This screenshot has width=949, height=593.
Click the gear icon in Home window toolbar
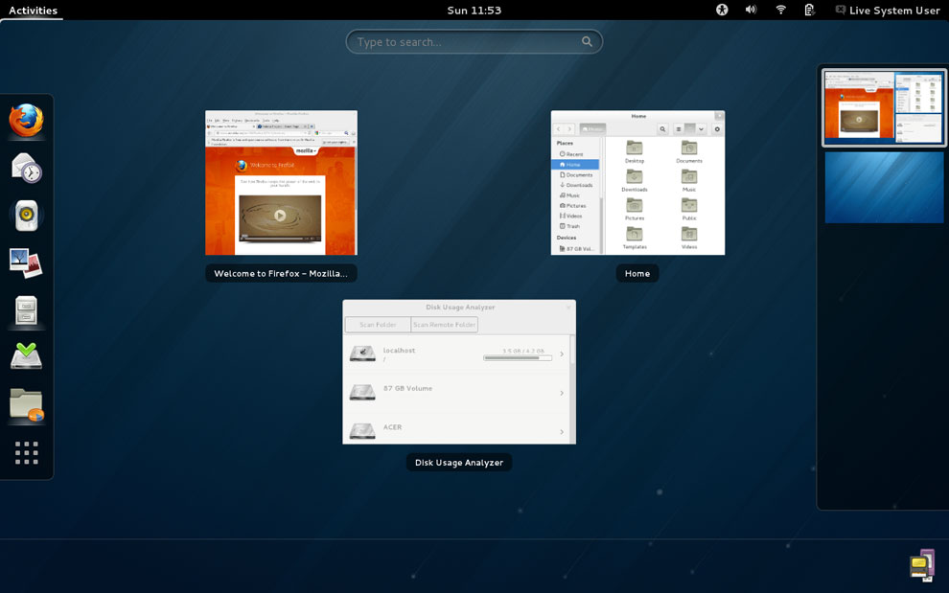717,129
